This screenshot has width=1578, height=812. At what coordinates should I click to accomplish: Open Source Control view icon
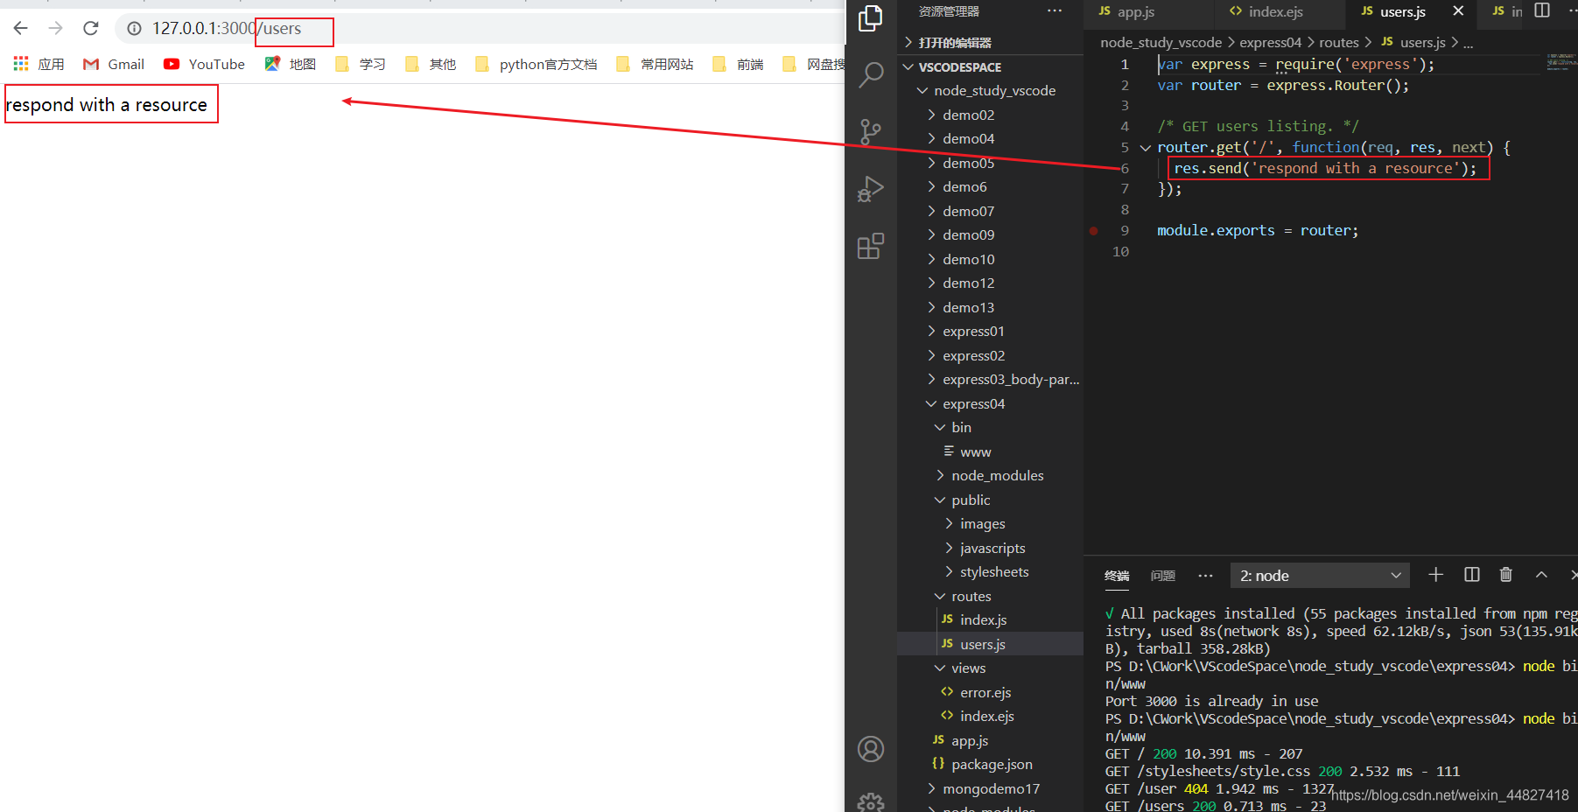coord(870,131)
